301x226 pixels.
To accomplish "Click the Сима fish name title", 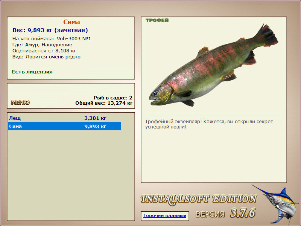I will tap(71, 22).
